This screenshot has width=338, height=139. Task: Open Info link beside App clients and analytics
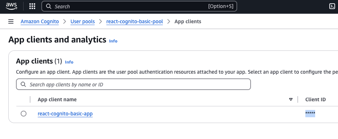(x=113, y=41)
